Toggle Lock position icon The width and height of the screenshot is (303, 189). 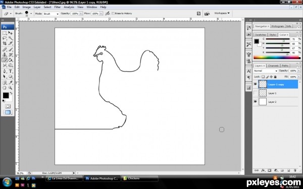coord(271,77)
